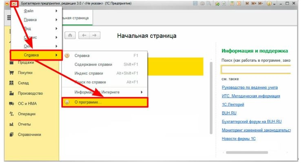Open the ОС и НМА truck icon
This screenshot has width=301, height=163.
[11, 104]
